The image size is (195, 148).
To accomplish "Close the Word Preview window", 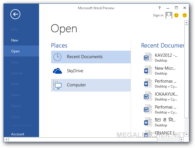I will click(185, 8).
